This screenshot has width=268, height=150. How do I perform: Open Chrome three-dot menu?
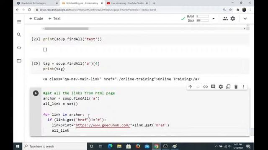tap(250, 10)
